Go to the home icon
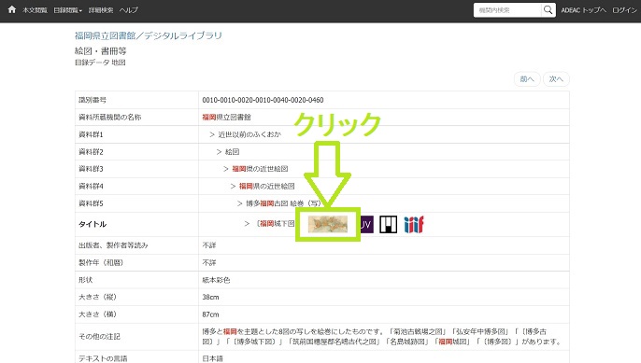 (x=11, y=9)
